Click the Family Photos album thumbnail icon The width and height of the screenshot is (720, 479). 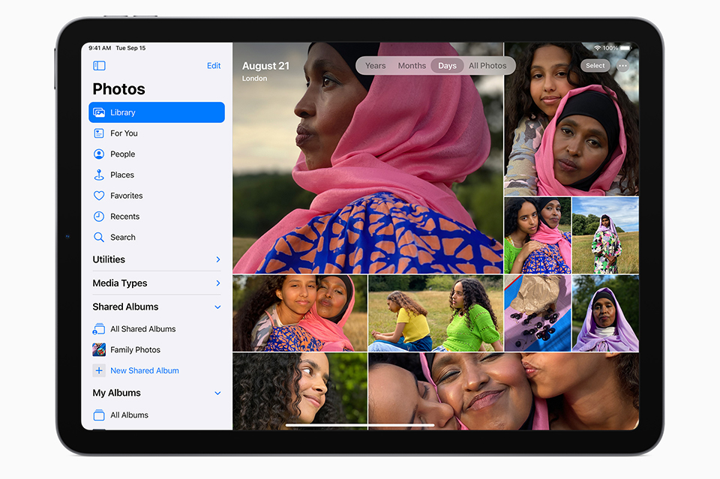point(99,349)
